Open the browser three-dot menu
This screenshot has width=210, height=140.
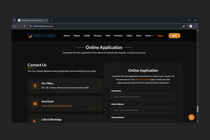[x=196, y=26]
